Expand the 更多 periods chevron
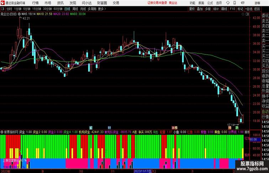269x173 pixels. (x=102, y=9)
